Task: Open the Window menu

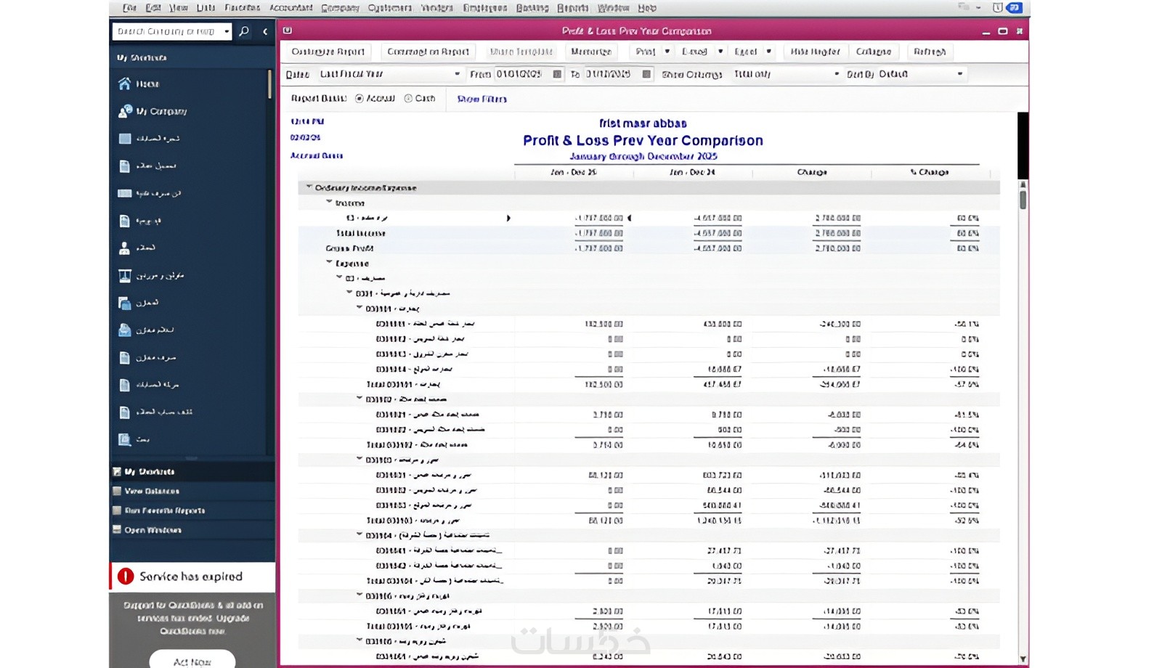Action: pyautogui.click(x=613, y=8)
